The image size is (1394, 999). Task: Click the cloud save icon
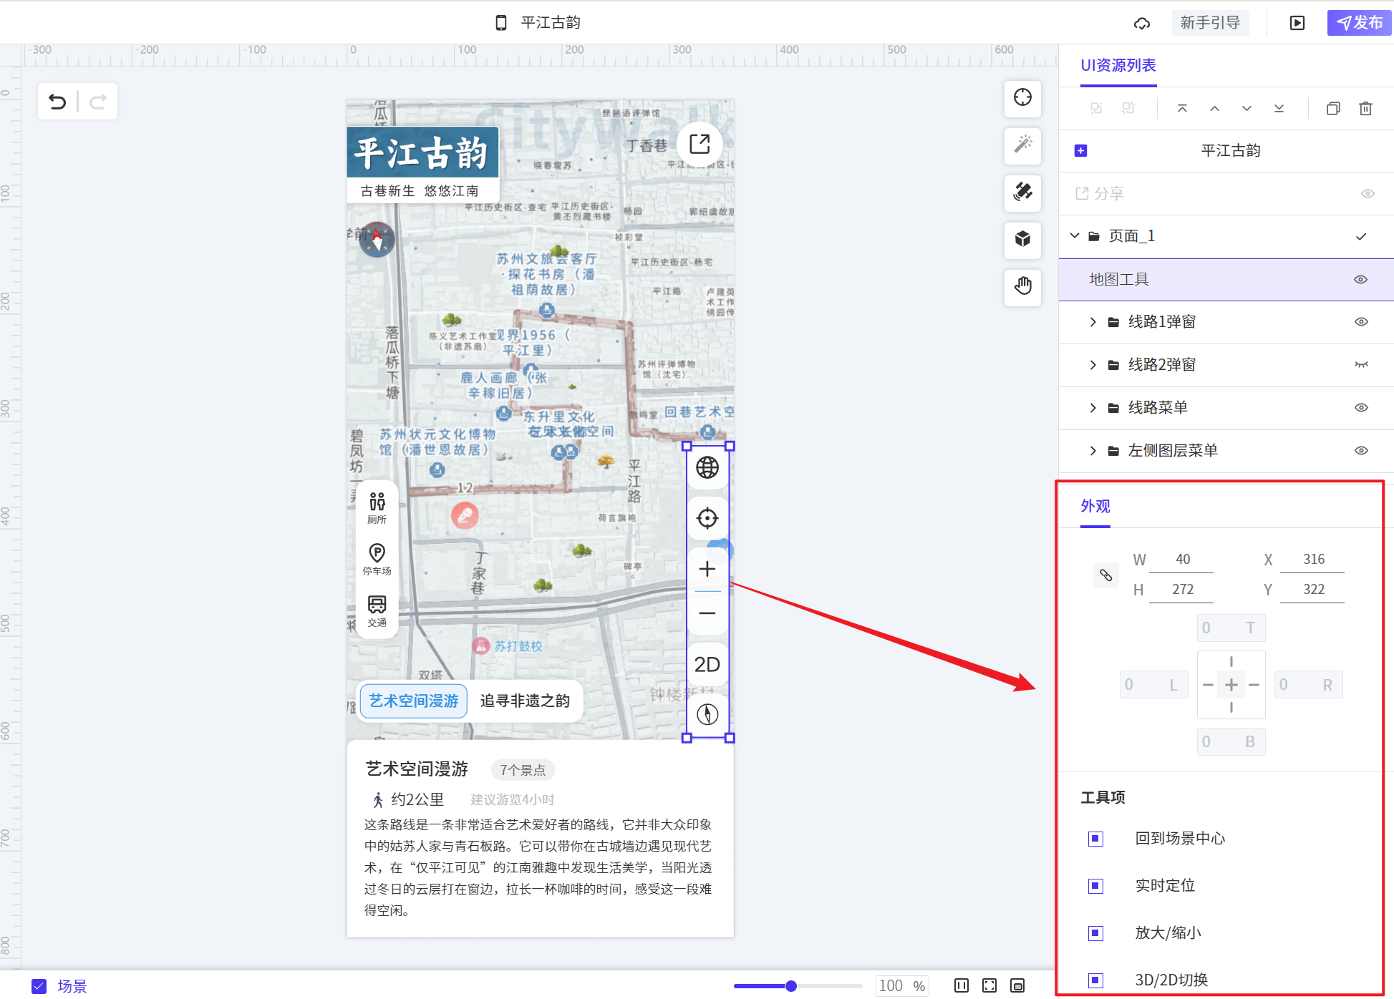pos(1142,23)
